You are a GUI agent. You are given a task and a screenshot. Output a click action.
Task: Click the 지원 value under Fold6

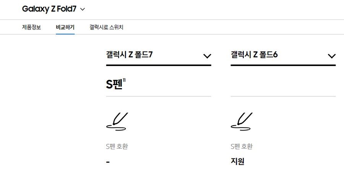tap(237, 162)
